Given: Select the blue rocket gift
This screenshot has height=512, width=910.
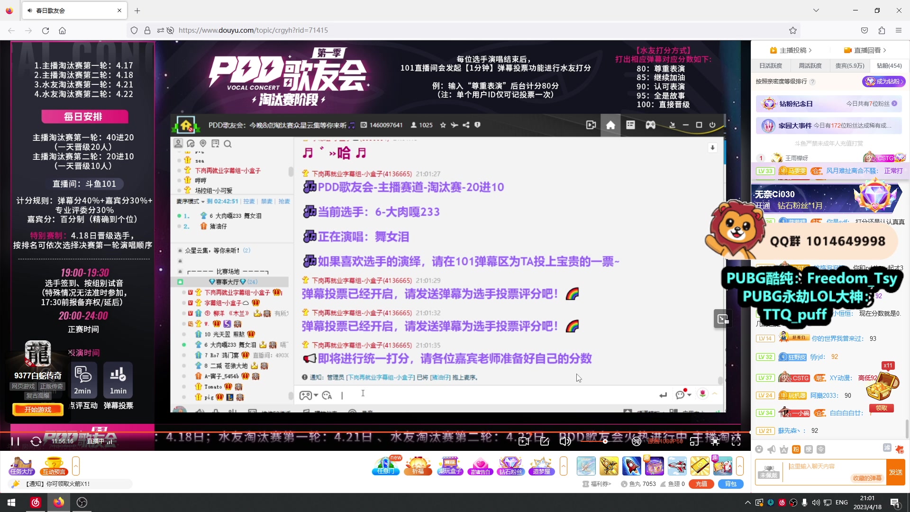Looking at the screenshot, I should (632, 466).
